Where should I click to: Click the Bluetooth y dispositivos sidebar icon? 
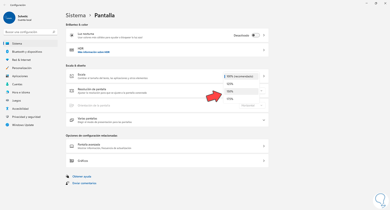(7, 52)
